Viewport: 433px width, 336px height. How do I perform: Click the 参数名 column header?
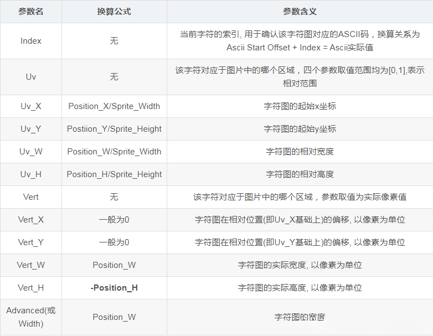pos(30,12)
